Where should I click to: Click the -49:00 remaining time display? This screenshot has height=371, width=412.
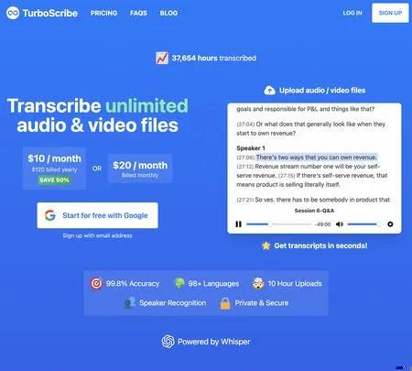(x=322, y=224)
